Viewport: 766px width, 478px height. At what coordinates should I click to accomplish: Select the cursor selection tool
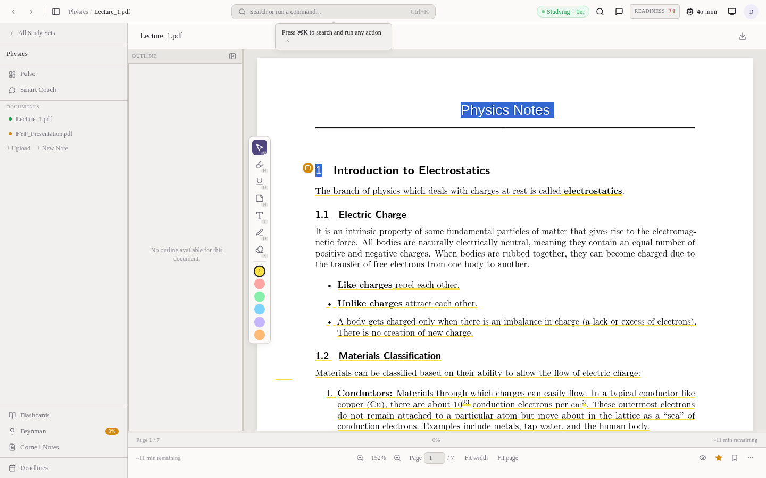pyautogui.click(x=260, y=148)
